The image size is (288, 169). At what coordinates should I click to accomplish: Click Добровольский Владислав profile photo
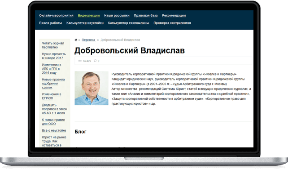coord(92,88)
